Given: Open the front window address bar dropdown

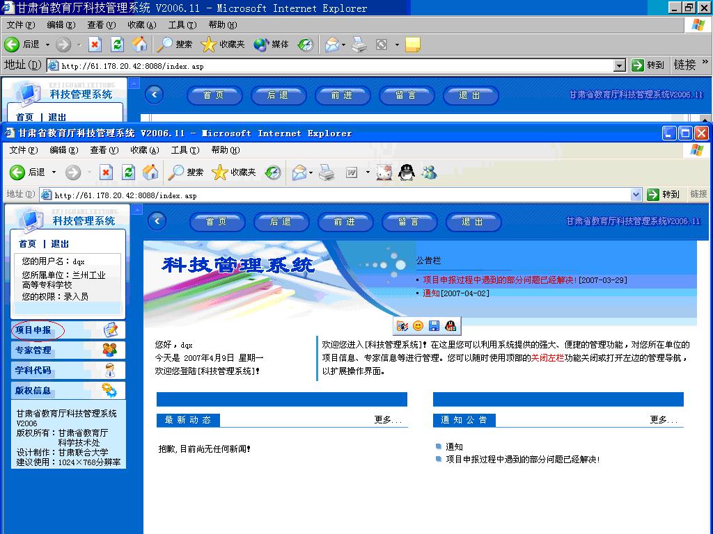Looking at the screenshot, I should 636,195.
